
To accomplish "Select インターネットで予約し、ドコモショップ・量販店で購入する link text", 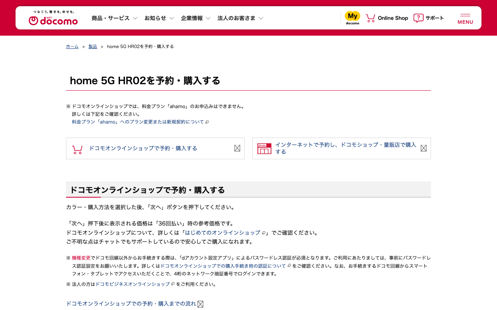I will (x=346, y=148).
